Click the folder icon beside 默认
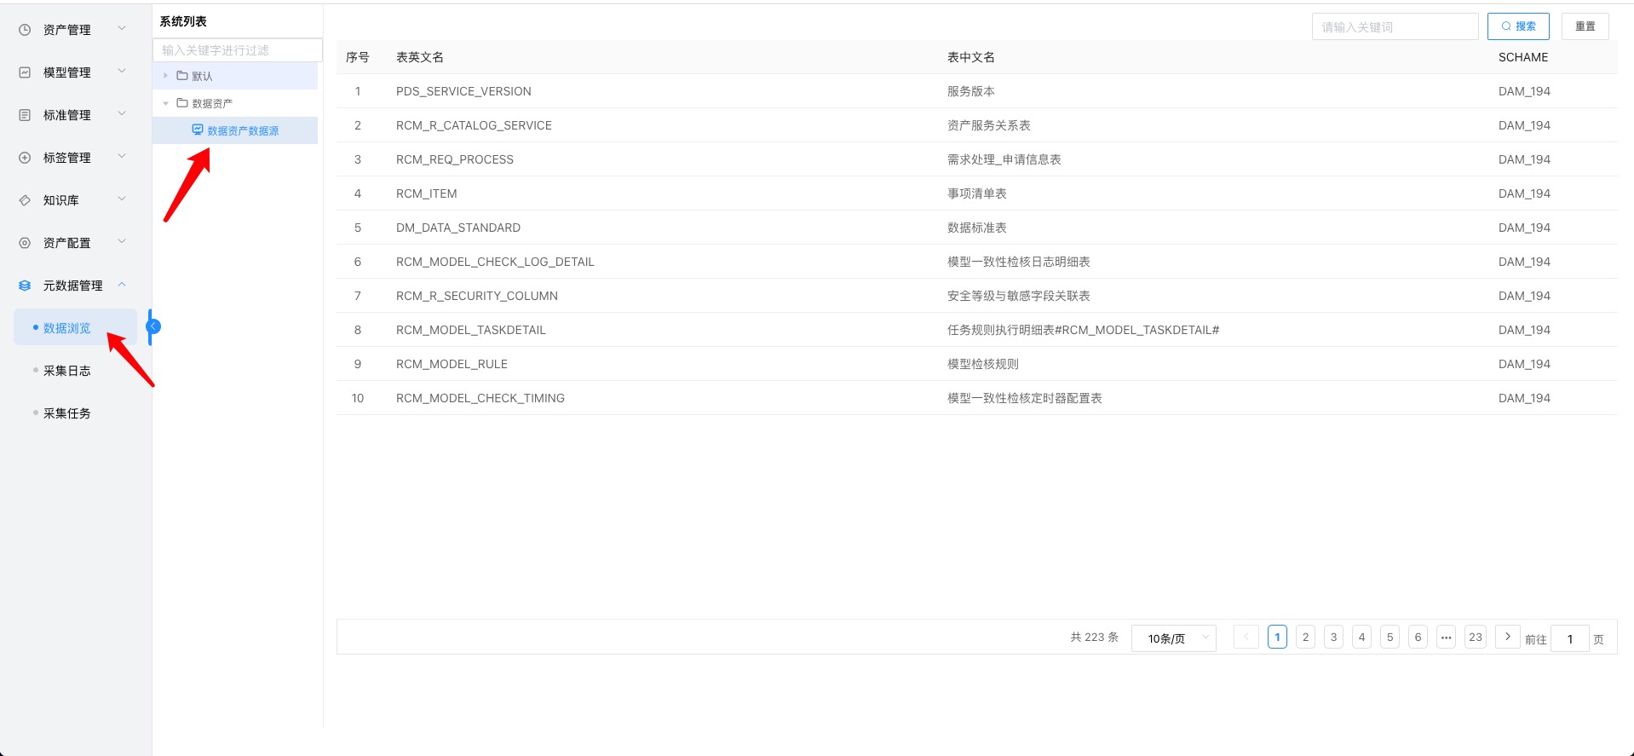Screen dimensions: 1634x756 tap(182, 76)
